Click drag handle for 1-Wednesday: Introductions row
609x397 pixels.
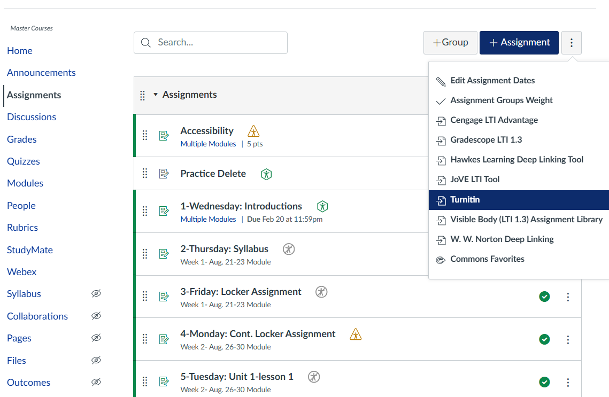coord(144,211)
